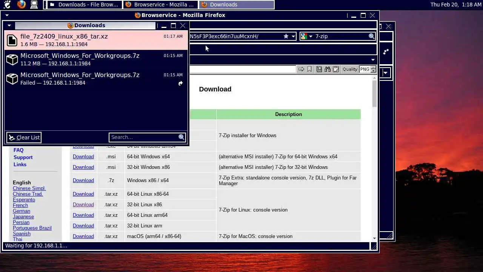Click the scroll-down arrow of page scrollbar
The image size is (483, 272).
pyautogui.click(x=374, y=238)
